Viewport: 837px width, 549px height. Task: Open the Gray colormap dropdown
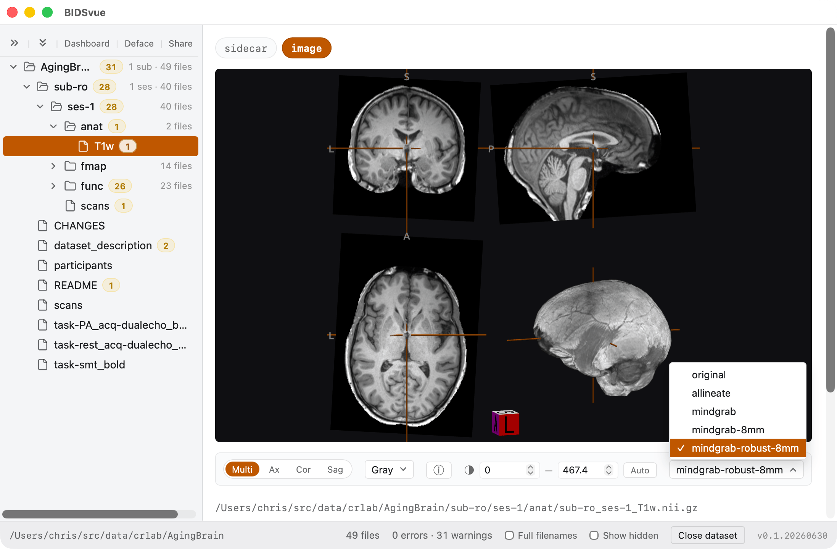point(389,470)
